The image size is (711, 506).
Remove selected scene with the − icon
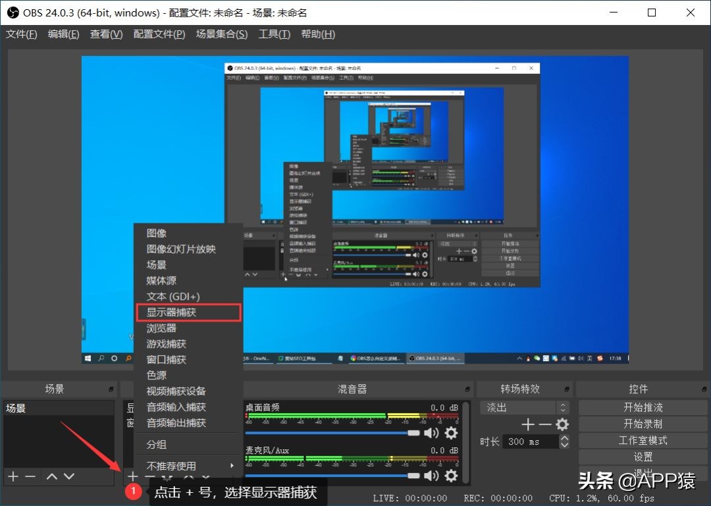point(30,476)
